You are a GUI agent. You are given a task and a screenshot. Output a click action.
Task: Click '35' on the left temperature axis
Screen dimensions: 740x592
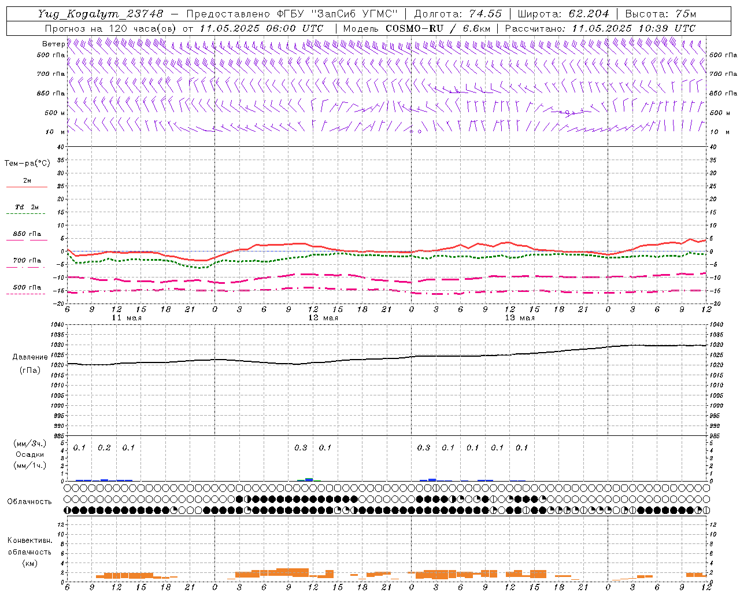61,160
